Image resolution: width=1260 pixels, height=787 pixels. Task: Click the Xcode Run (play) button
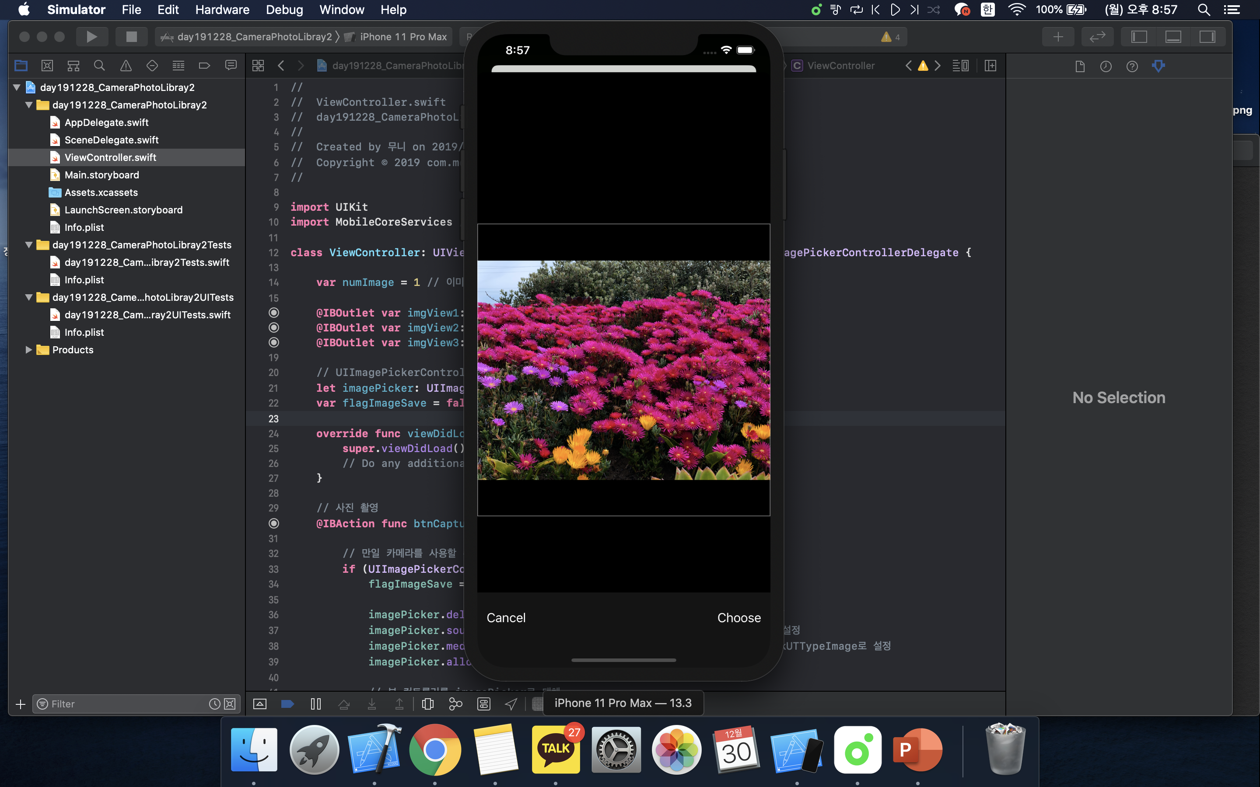coord(91,36)
